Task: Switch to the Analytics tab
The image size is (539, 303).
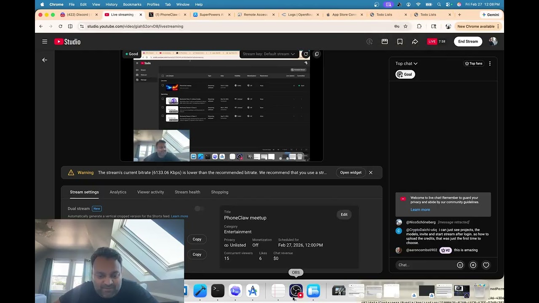Action: pyautogui.click(x=118, y=192)
